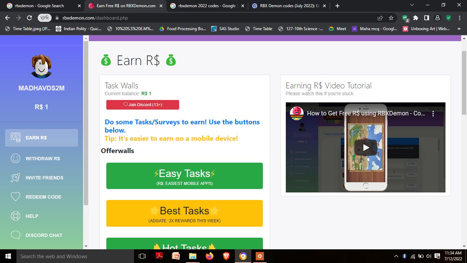This screenshot has width=467, height=263.
Task: Open Food Processing Bo... bookmark
Action: tap(182, 29)
